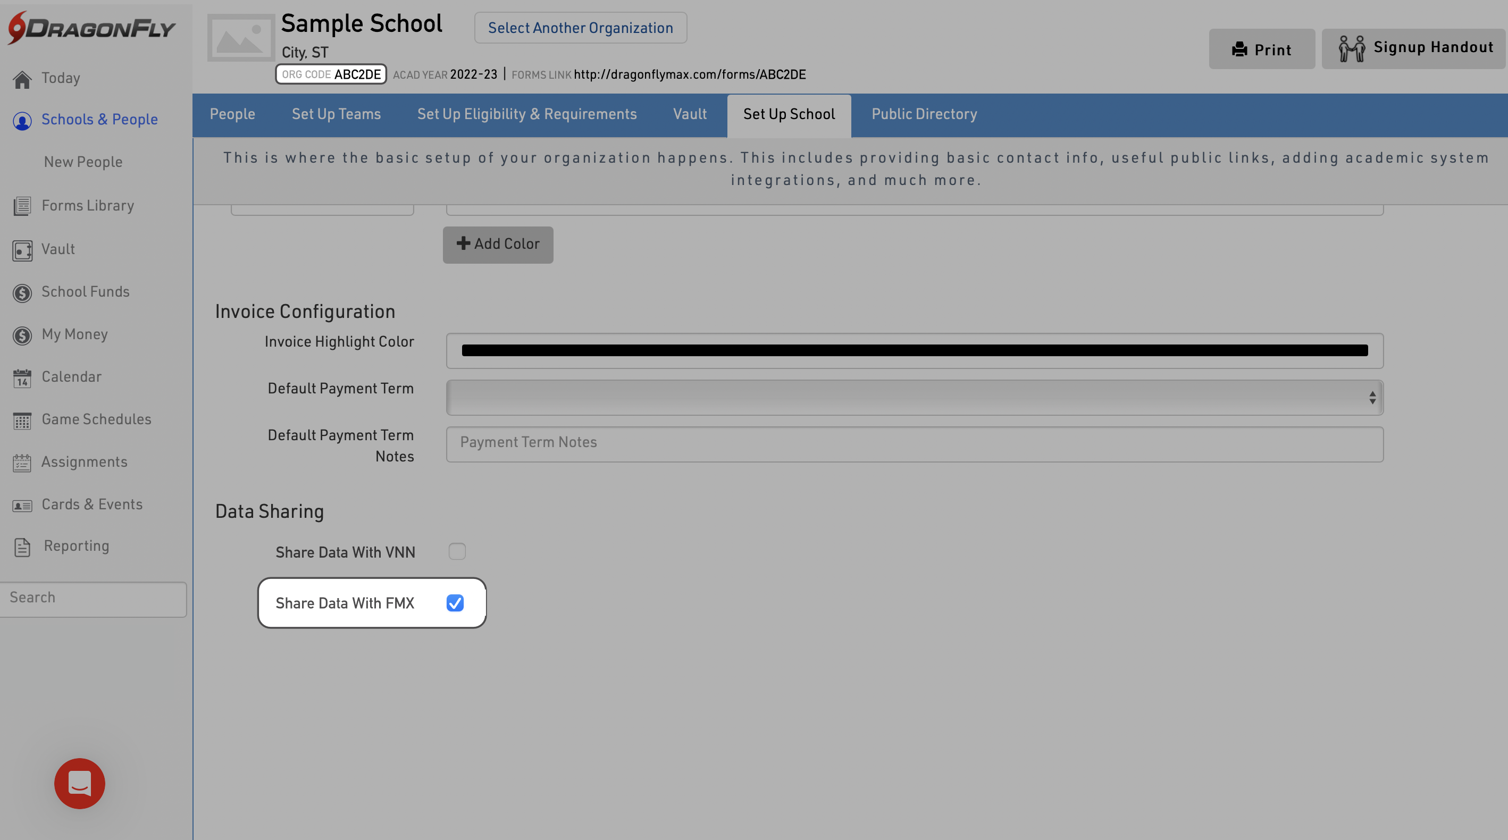Open My Money from sidebar
This screenshot has height=840, width=1508.
74,334
